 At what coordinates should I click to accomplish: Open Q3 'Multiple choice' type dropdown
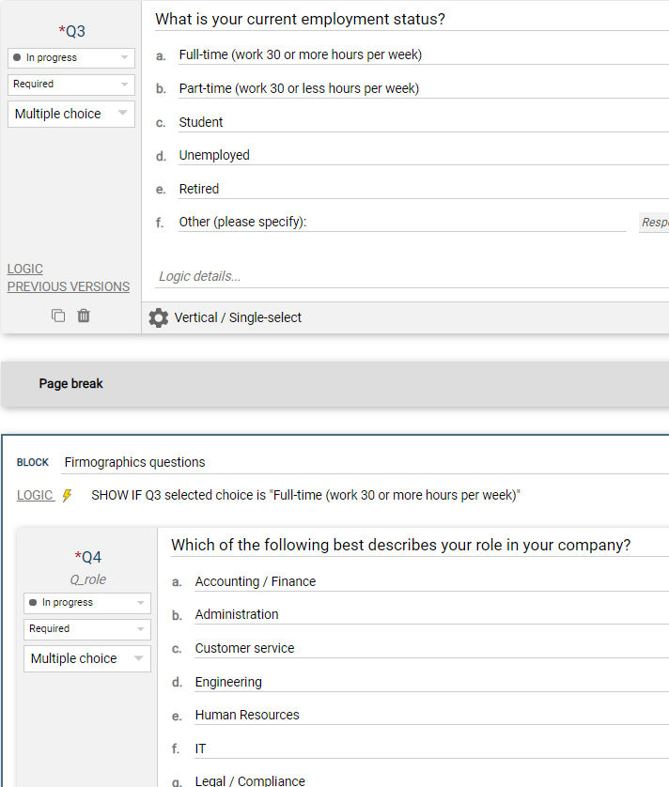(x=71, y=114)
